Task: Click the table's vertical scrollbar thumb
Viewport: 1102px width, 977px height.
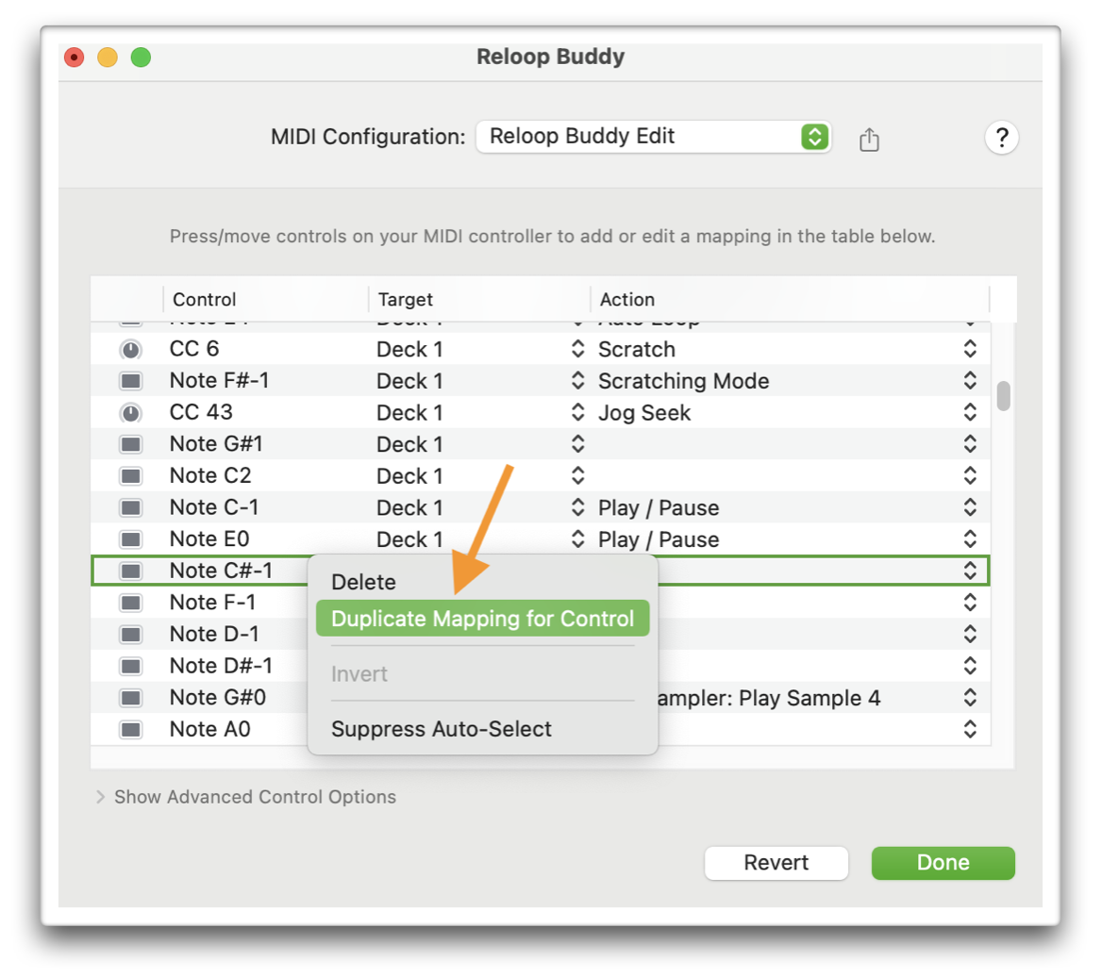Action: click(1004, 396)
